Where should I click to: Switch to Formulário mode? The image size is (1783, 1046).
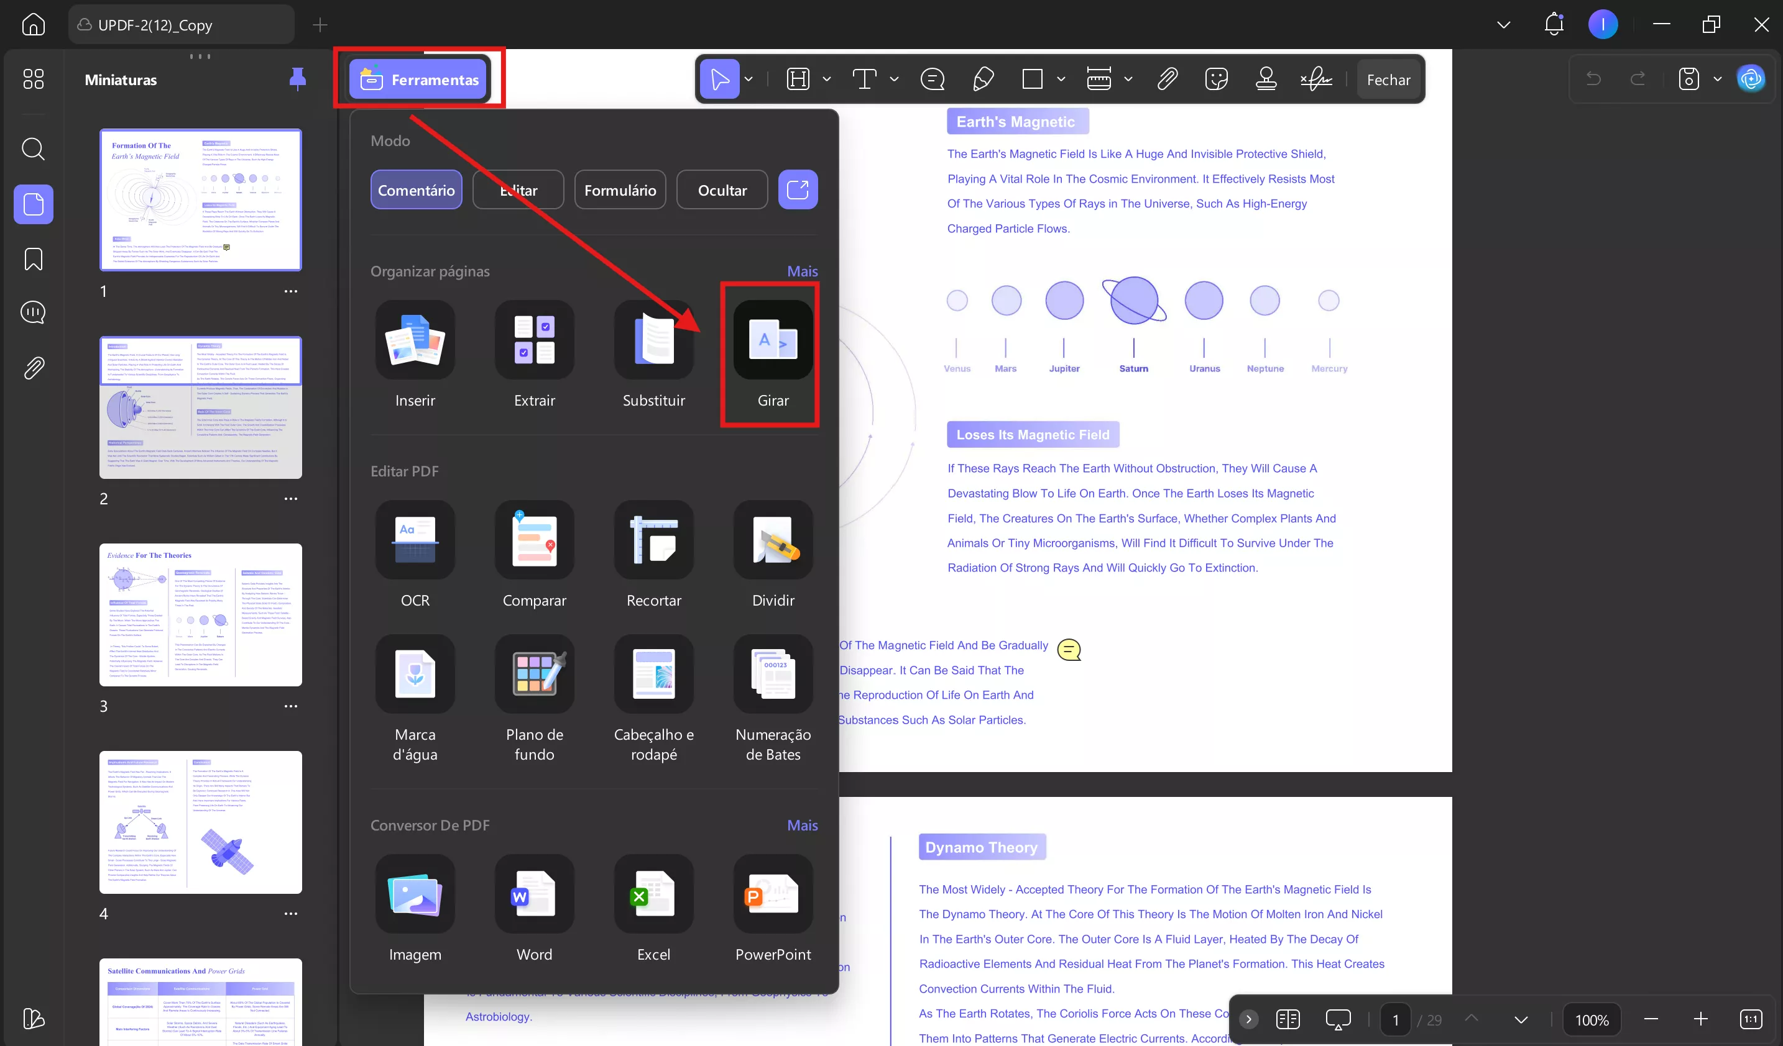click(x=620, y=190)
